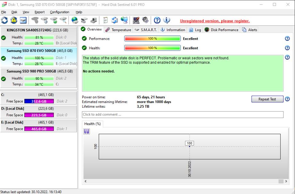The height and width of the screenshot is (194, 295).
Task: Click the blue refresh arrows toolbar icon
Action: tap(4, 20)
